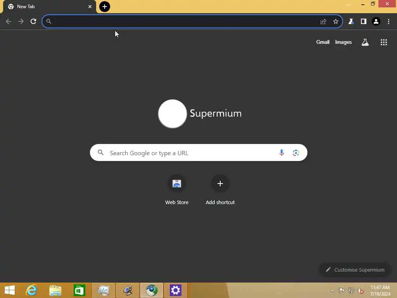Search by image with lens icon
Viewport: 397px width, 298px height.
click(x=296, y=153)
